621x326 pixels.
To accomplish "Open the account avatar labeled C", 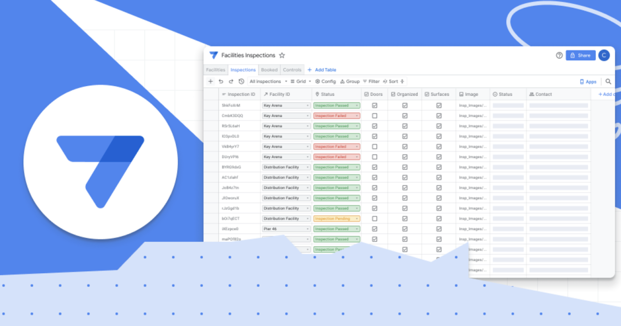I will pos(604,55).
